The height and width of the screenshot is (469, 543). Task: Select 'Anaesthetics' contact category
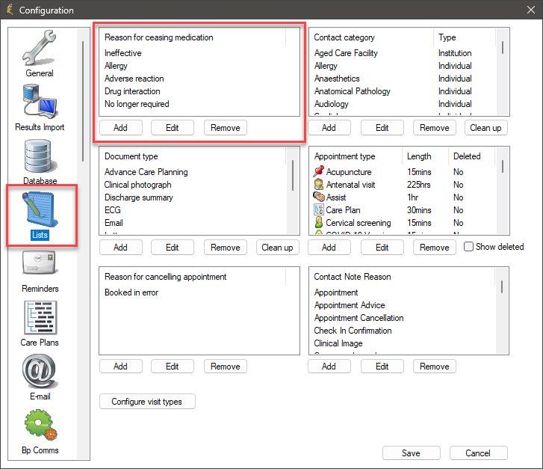click(337, 79)
